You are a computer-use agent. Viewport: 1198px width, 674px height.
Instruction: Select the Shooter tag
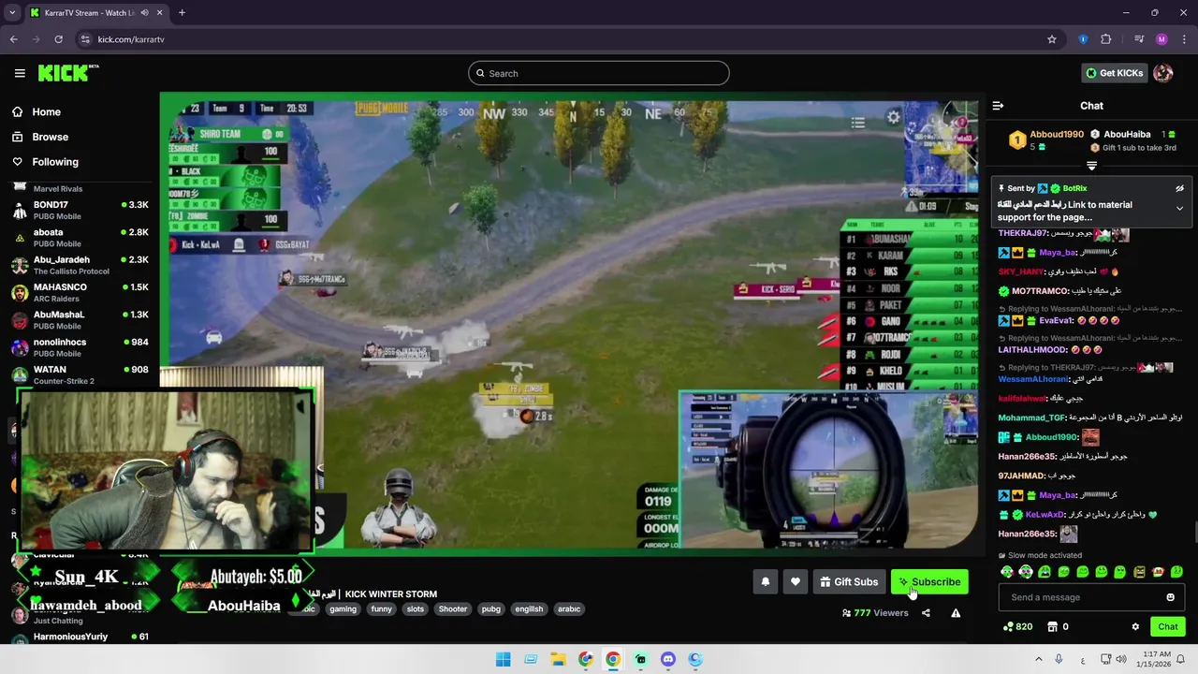pyautogui.click(x=453, y=609)
